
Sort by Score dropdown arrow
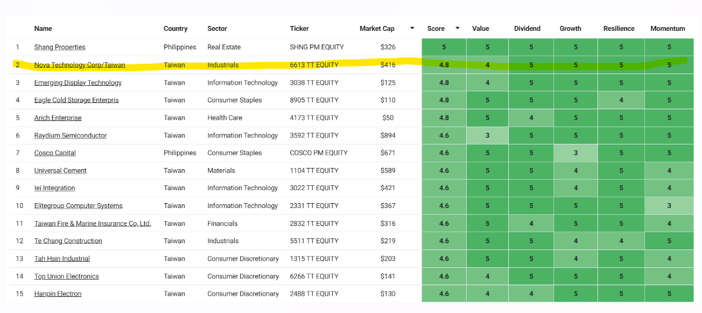(457, 28)
